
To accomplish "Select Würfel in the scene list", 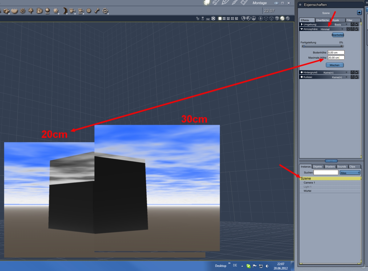I will (x=330, y=191).
